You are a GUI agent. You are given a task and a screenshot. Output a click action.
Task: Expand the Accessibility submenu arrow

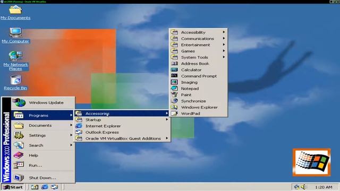click(224, 32)
